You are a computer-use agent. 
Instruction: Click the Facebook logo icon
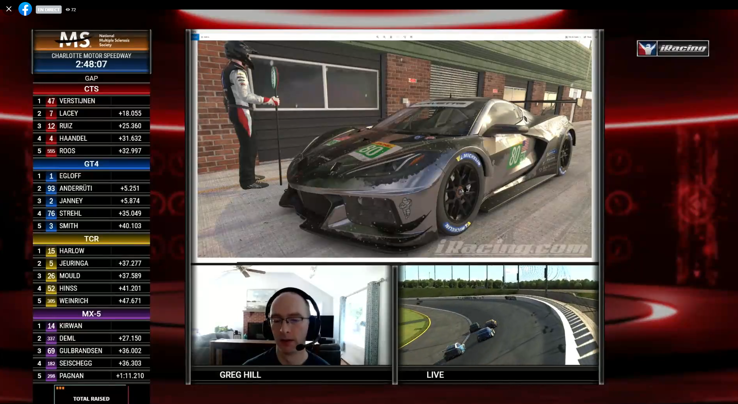tap(25, 9)
